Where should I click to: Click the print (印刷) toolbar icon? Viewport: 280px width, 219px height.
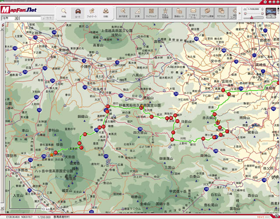[x=106, y=12]
